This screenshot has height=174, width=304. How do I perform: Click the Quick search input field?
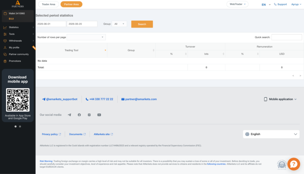click(x=286, y=37)
